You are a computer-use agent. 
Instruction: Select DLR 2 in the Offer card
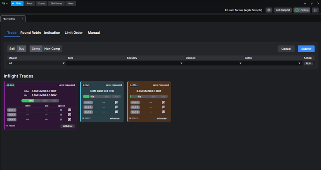135,107
